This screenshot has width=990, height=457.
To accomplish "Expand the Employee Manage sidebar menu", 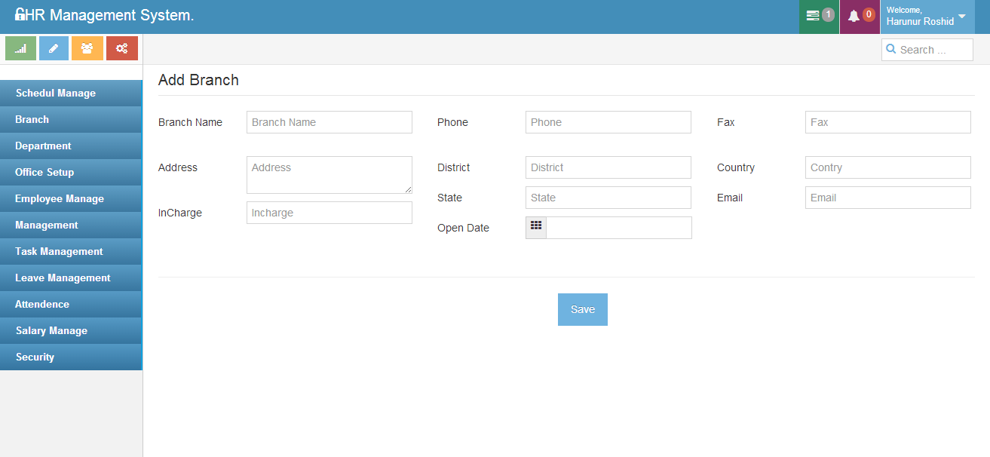I will [60, 198].
